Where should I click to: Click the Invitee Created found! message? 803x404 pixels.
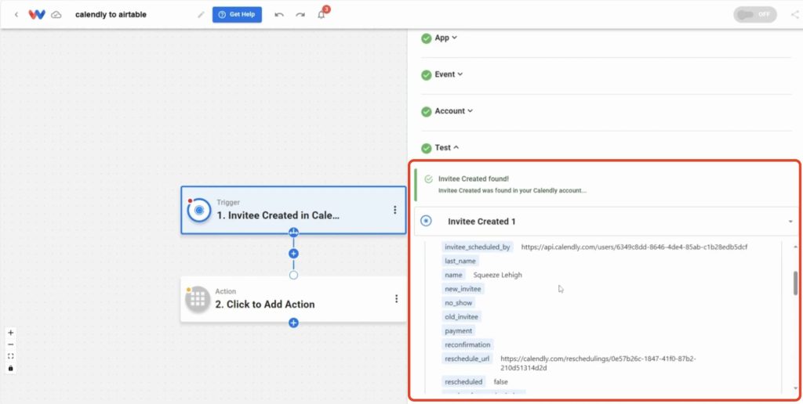pos(474,179)
